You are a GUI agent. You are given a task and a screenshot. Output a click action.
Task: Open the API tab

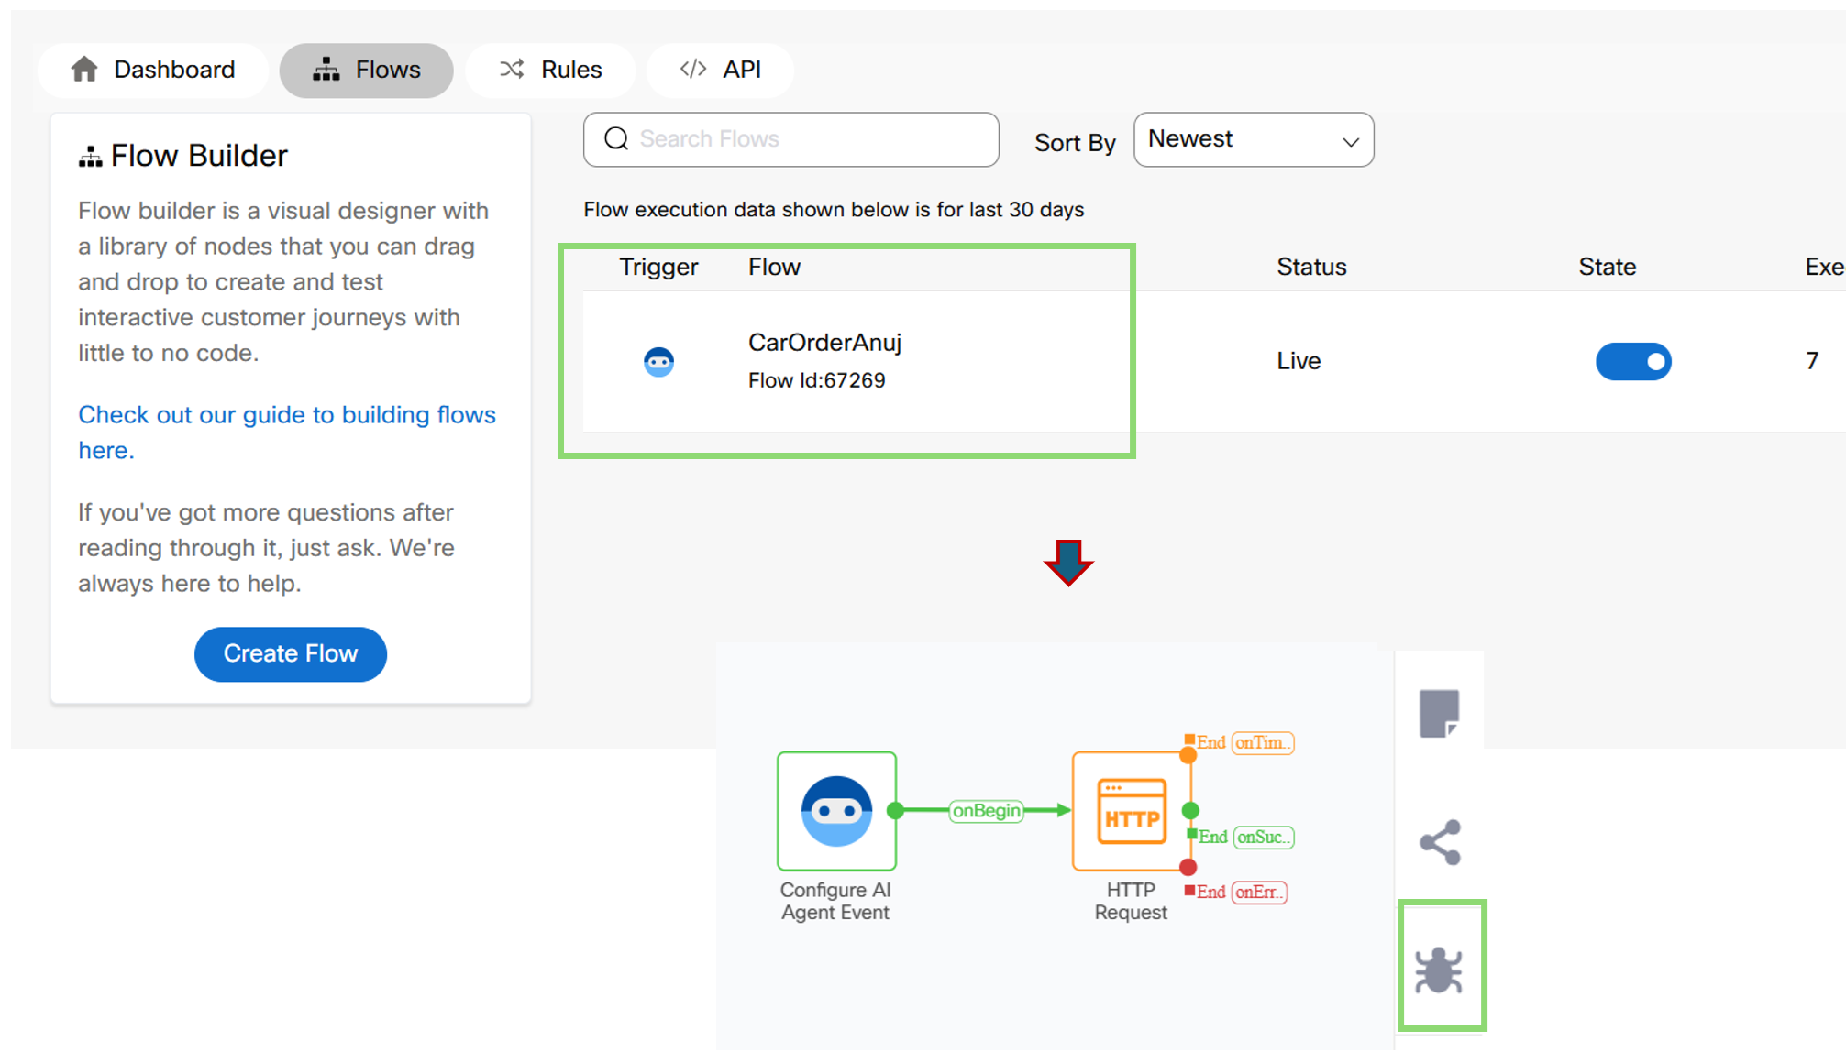tap(720, 70)
